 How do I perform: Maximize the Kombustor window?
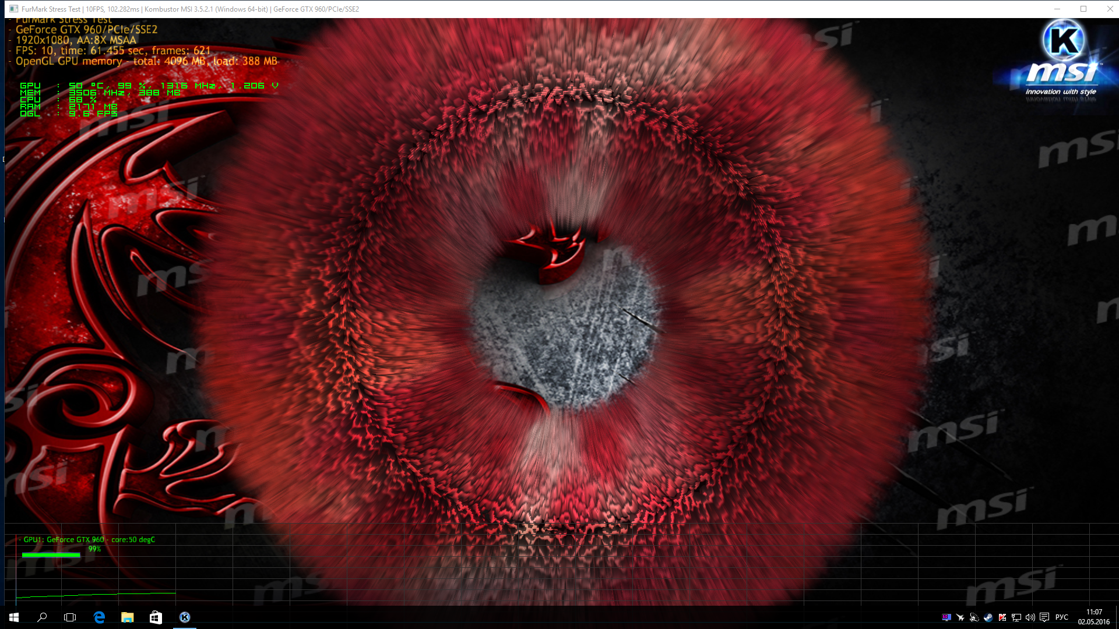coord(1083,9)
